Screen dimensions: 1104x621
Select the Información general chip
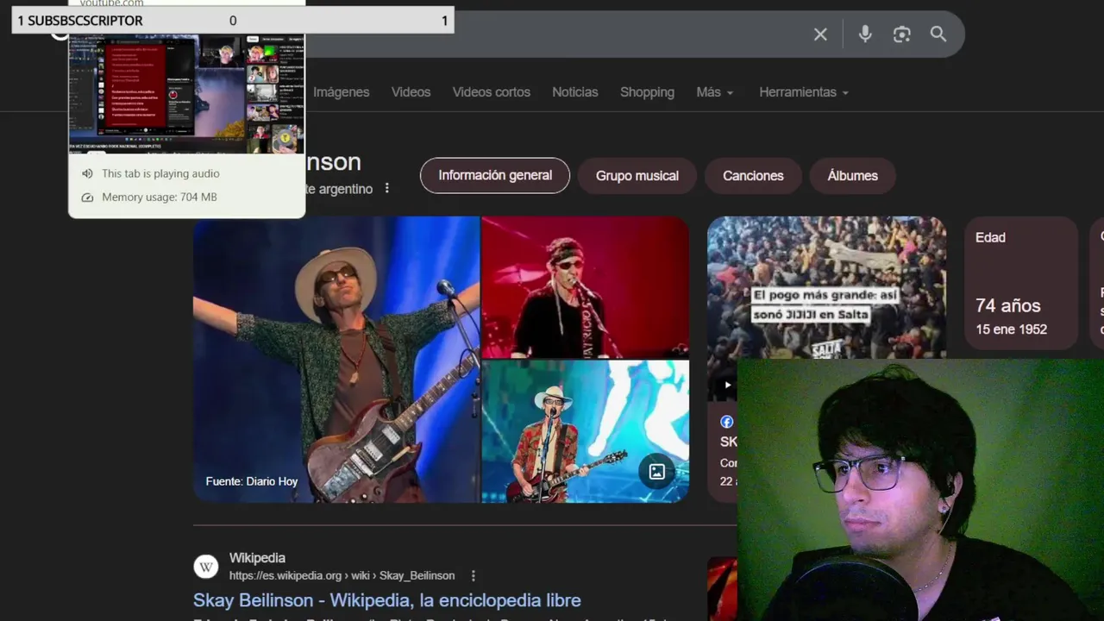[x=495, y=175]
